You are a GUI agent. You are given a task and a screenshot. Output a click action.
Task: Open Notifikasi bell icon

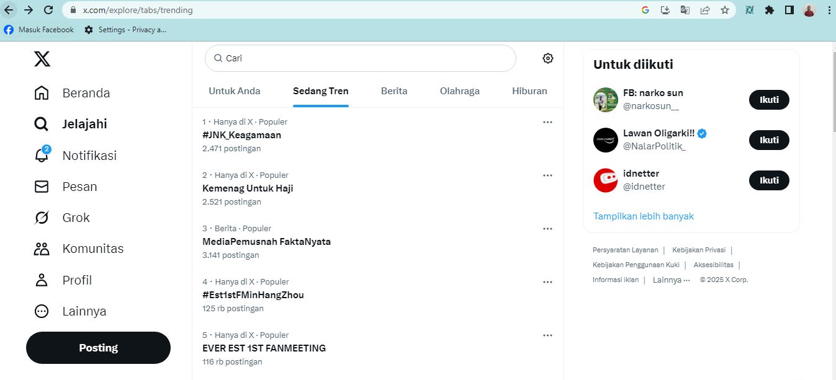click(42, 156)
